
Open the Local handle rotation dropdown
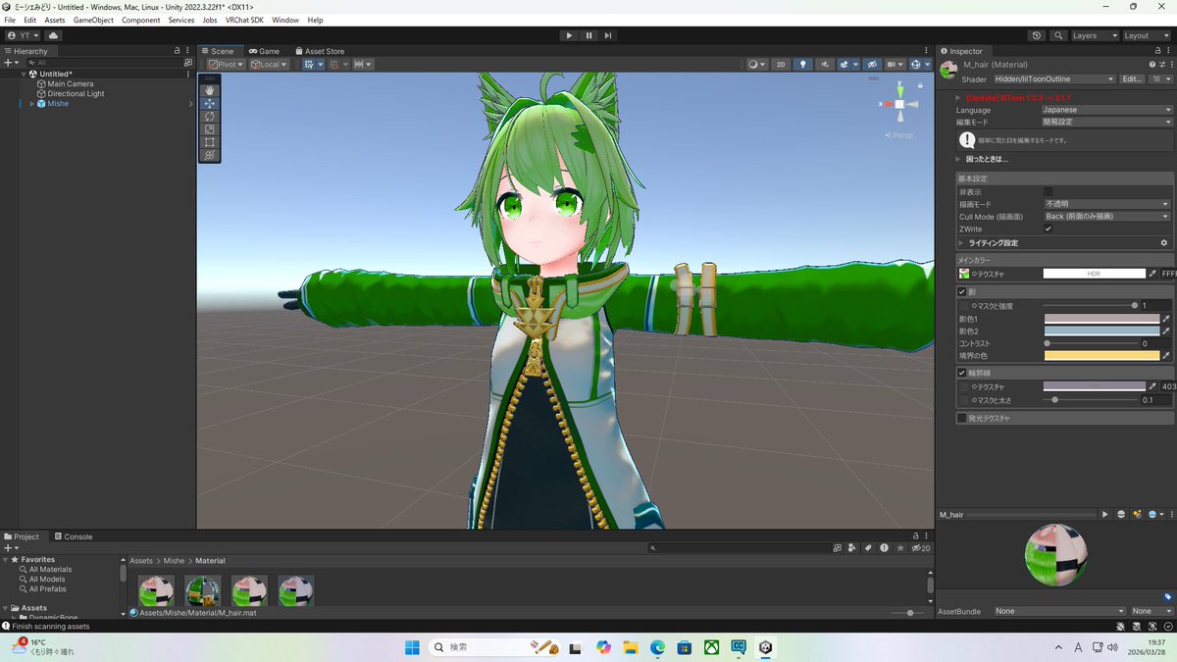pyautogui.click(x=269, y=64)
